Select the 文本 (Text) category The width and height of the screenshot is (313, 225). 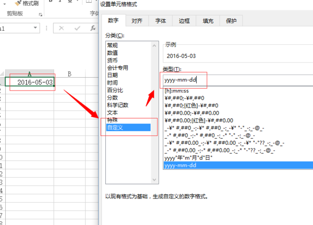[x=112, y=112]
